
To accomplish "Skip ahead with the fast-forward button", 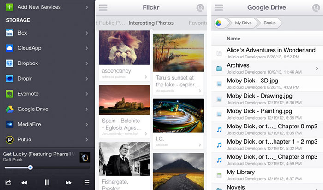I will [68, 183].
